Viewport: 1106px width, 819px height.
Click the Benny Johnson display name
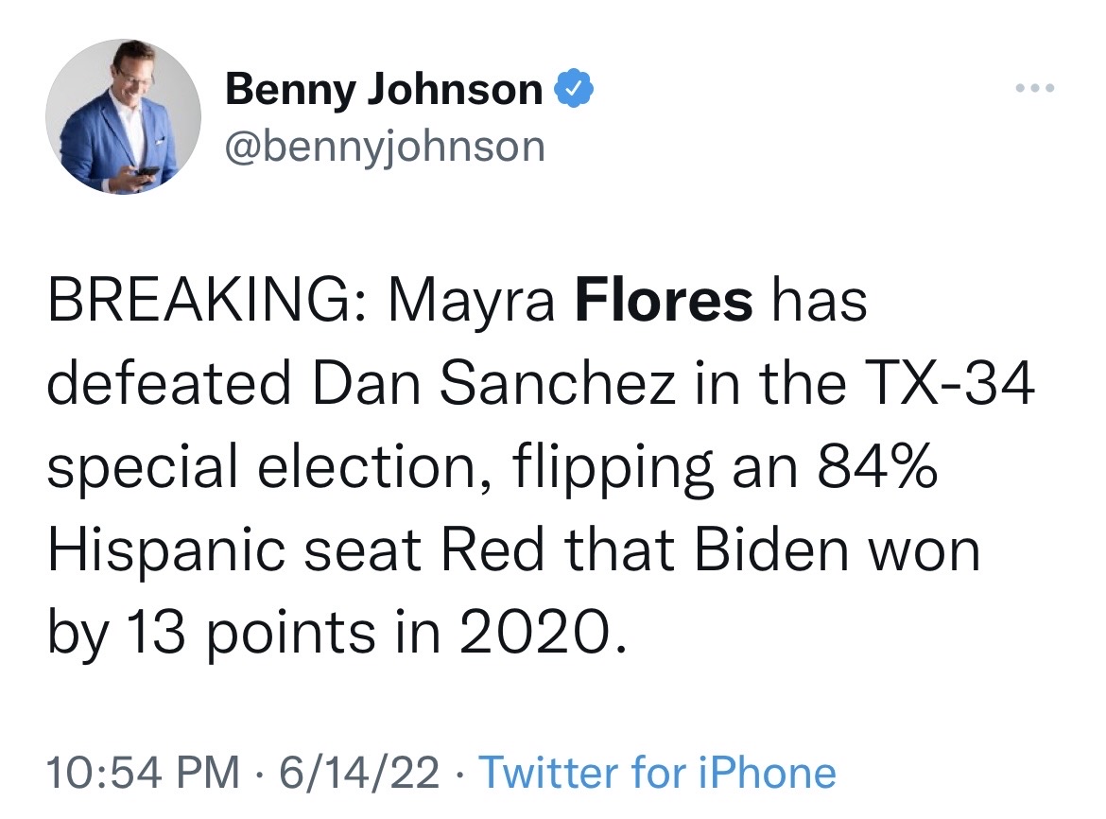pyautogui.click(x=385, y=89)
